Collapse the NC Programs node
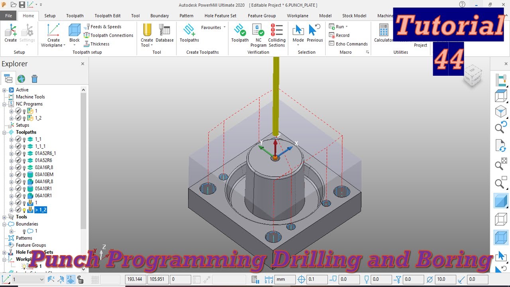Image resolution: width=510 pixels, height=287 pixels. tap(4, 104)
